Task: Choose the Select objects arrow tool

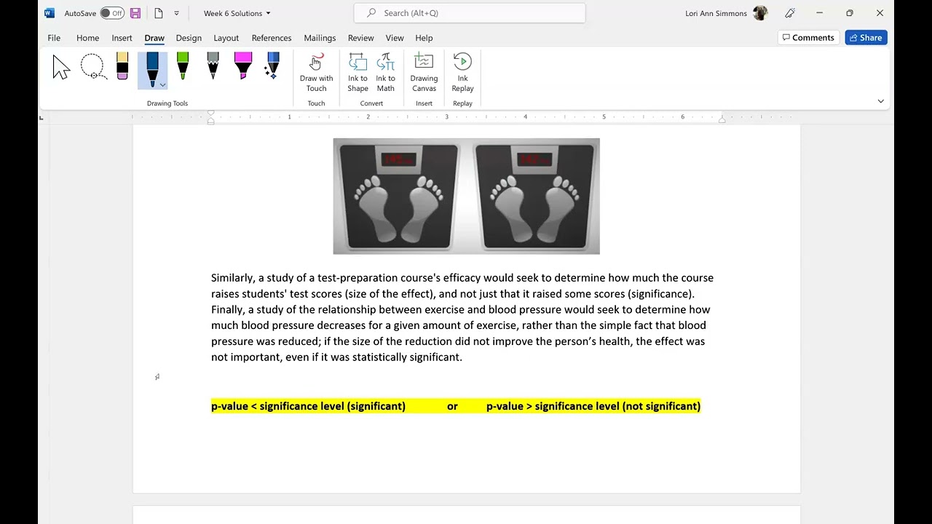Action: pyautogui.click(x=61, y=68)
